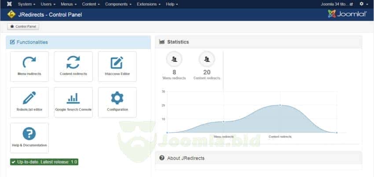Open Google Search Console chart icon
This screenshot has height=177, width=374.
pos(73,98)
